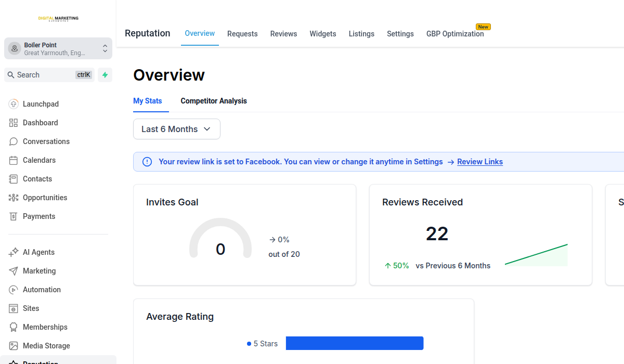
Task: Select the AI Agents icon
Action: (x=14, y=252)
